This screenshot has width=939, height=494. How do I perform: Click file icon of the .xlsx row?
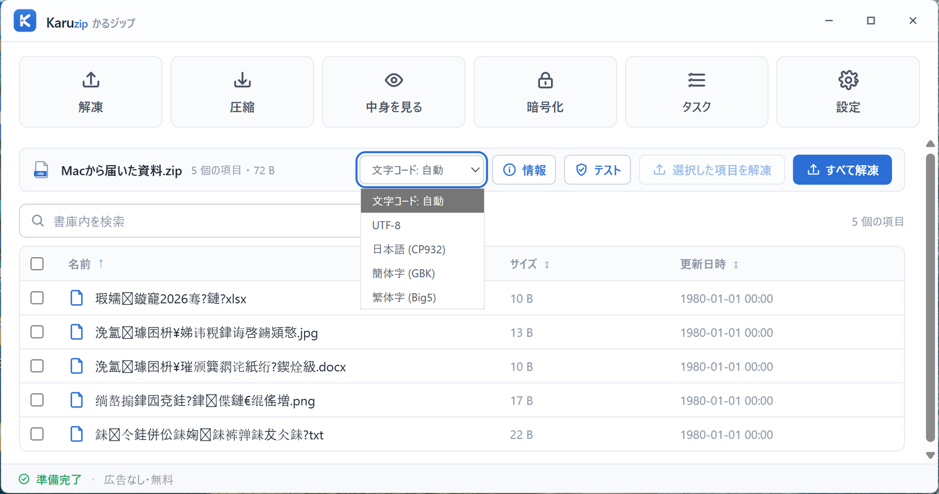tap(77, 298)
